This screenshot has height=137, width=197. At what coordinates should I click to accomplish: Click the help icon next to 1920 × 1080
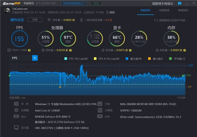coord(29,50)
